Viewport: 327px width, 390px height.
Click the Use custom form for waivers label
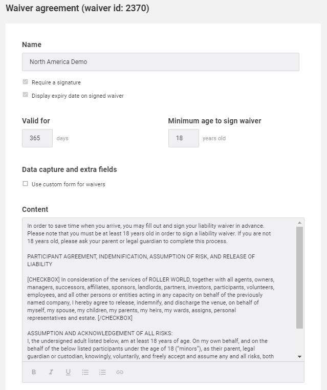(69, 184)
